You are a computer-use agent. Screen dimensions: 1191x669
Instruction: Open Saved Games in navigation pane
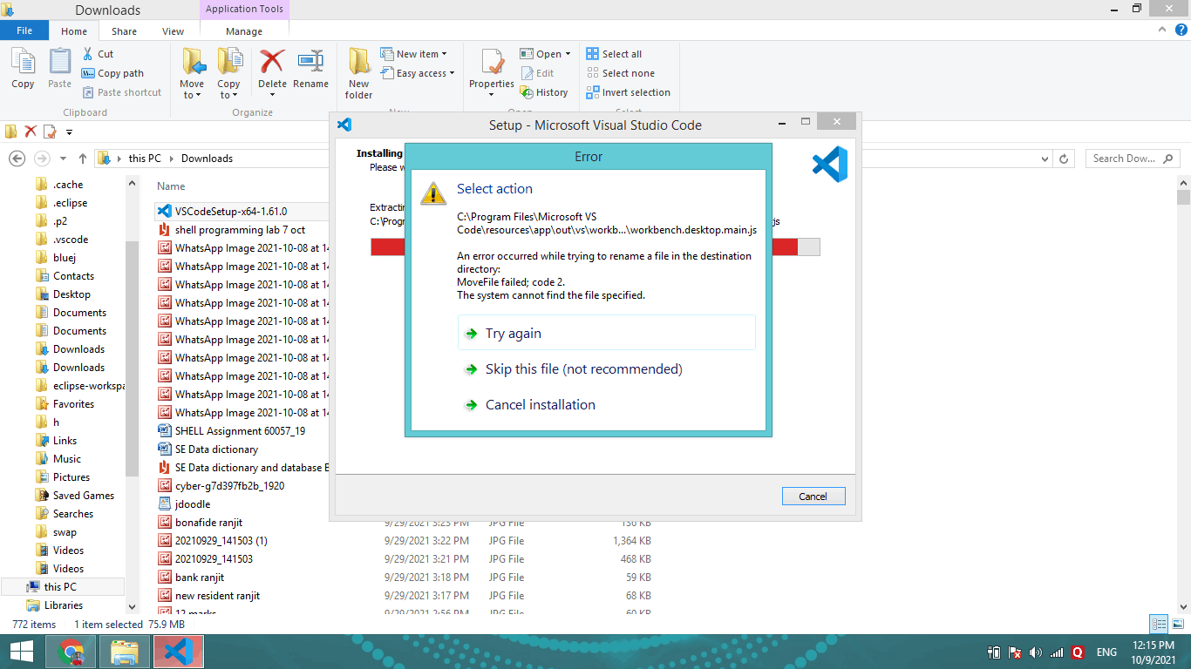84,496
